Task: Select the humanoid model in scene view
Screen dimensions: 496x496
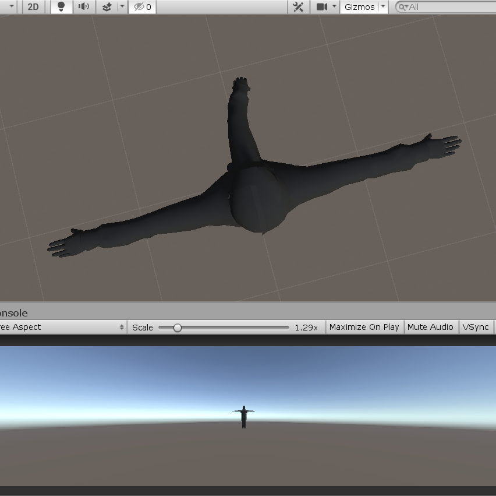Action: click(x=259, y=198)
